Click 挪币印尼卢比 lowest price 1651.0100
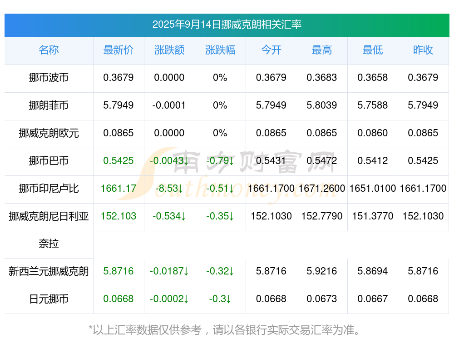This screenshot has height=344, width=454. point(373,189)
